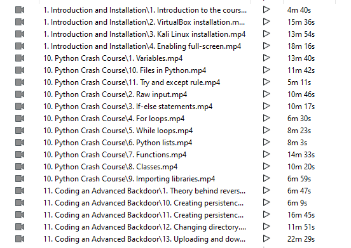Click camera icon beside While loops.mp4
The image size is (351, 248).
coord(20,131)
